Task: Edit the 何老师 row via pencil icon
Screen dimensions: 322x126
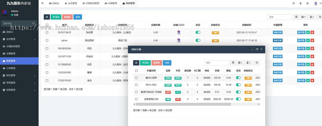Action: [x=308, y=57]
